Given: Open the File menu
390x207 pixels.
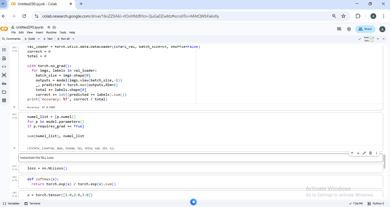Looking at the screenshot, I should (14, 32).
